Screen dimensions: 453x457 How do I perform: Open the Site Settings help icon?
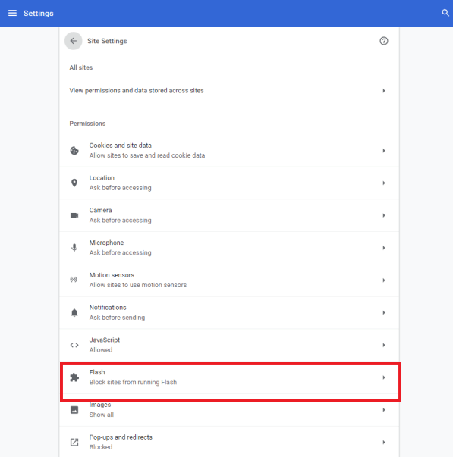click(383, 41)
